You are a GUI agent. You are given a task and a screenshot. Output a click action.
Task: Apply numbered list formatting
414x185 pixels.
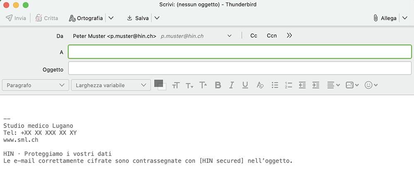point(289,85)
